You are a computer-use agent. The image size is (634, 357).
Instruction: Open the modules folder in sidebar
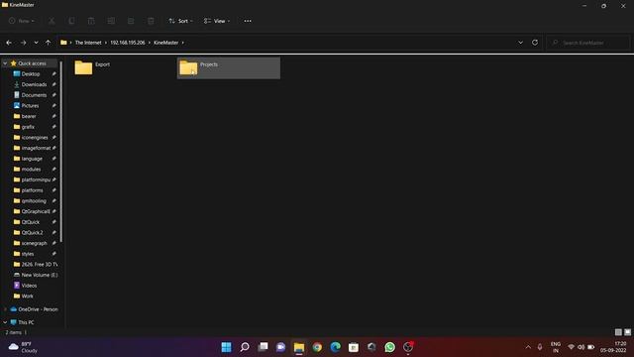point(31,170)
